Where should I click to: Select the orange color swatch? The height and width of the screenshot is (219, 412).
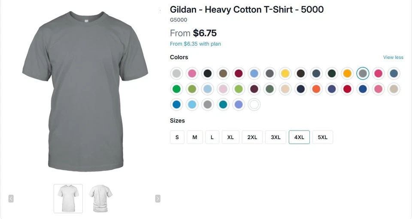click(316, 89)
